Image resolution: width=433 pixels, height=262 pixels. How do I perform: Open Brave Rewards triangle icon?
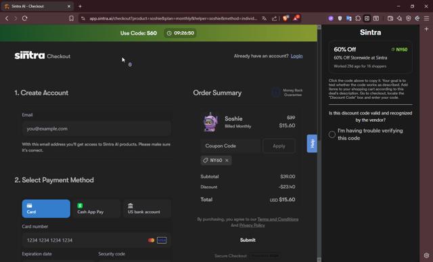pos(296,18)
